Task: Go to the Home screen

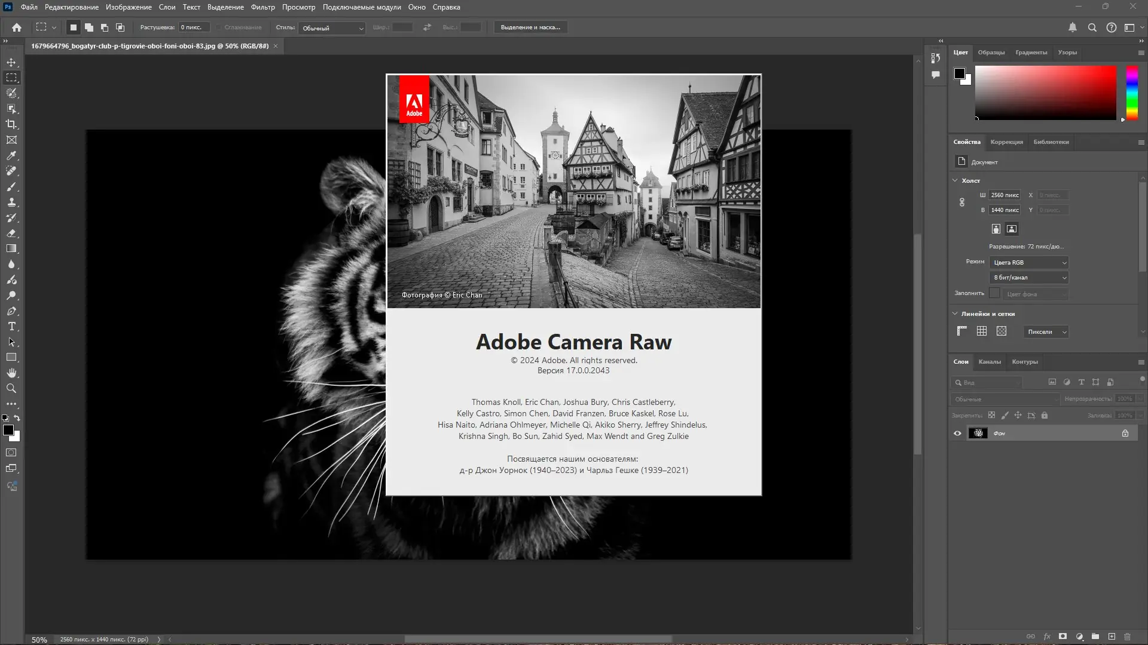Action: coord(17,27)
